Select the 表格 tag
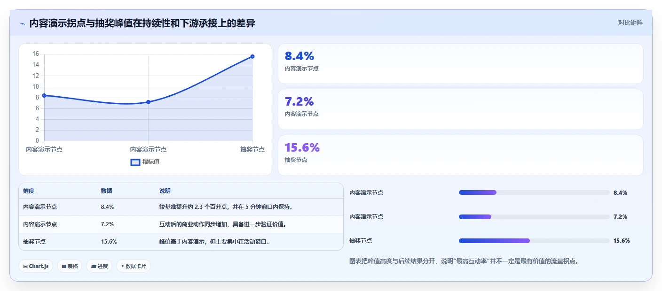The image size is (662, 291). coord(70,266)
